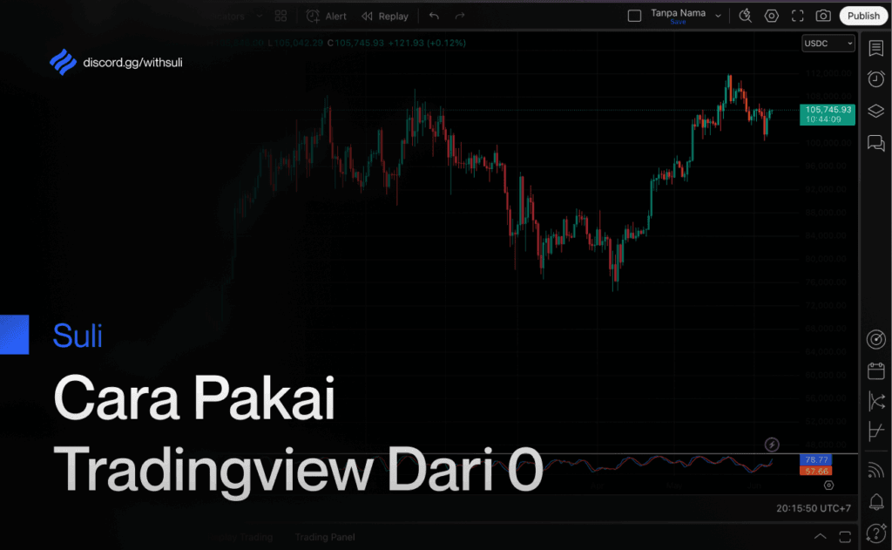This screenshot has height=550, width=892.
Task: Toggle the layout square next to Tanpa Nama
Action: click(x=634, y=16)
